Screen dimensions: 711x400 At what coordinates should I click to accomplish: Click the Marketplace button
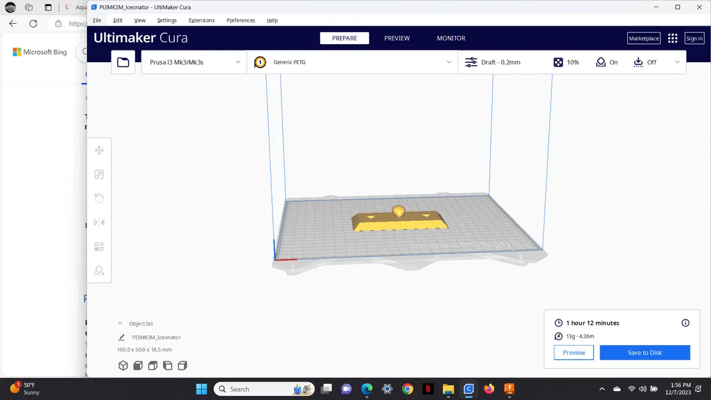pyautogui.click(x=643, y=38)
